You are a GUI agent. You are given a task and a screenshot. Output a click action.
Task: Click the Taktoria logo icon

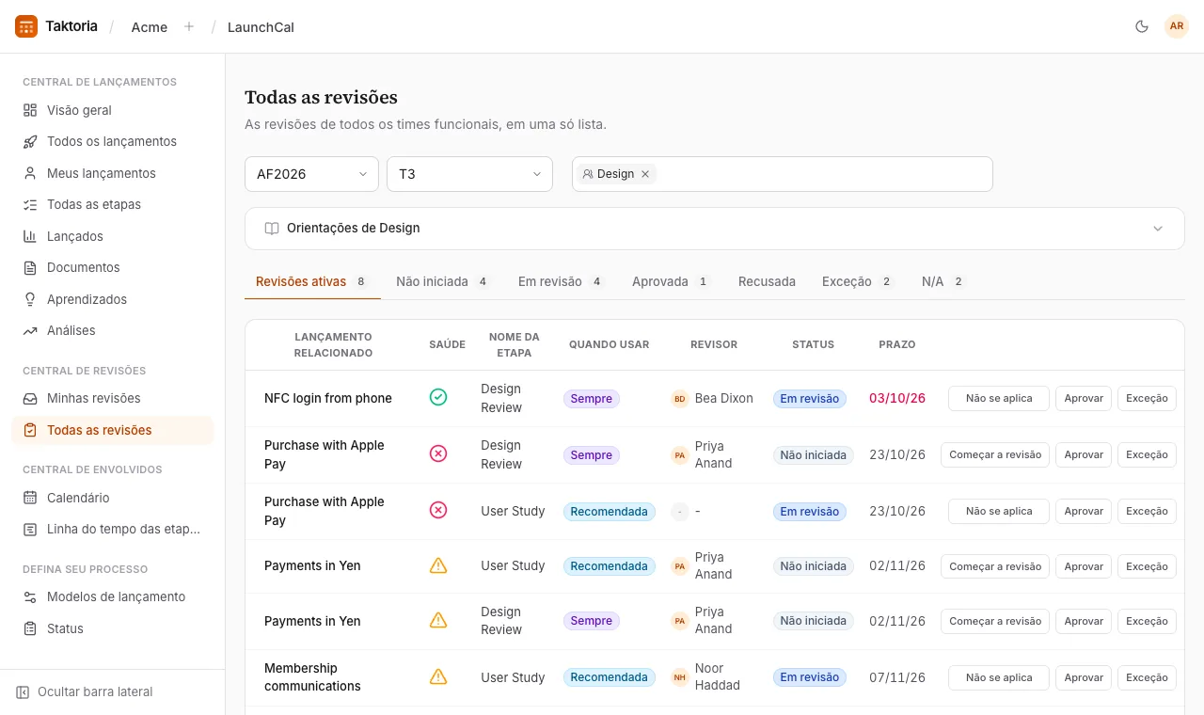26,26
